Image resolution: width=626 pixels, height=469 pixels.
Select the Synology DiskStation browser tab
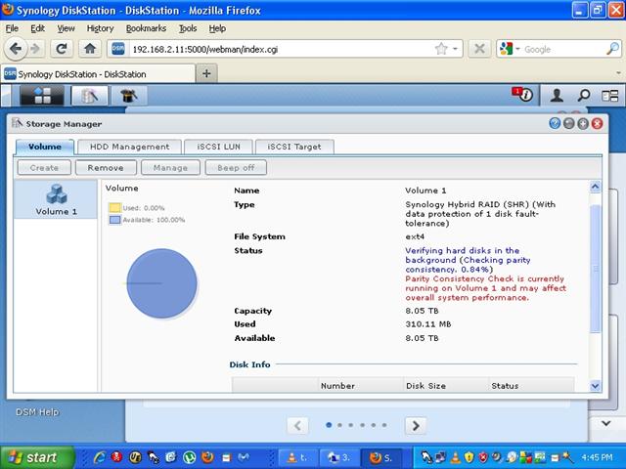[x=98, y=74]
